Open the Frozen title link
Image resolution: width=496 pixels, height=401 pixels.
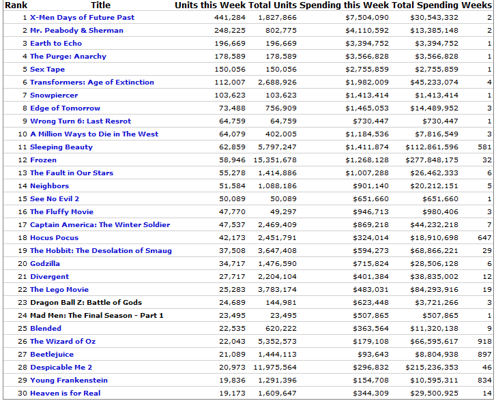click(44, 160)
